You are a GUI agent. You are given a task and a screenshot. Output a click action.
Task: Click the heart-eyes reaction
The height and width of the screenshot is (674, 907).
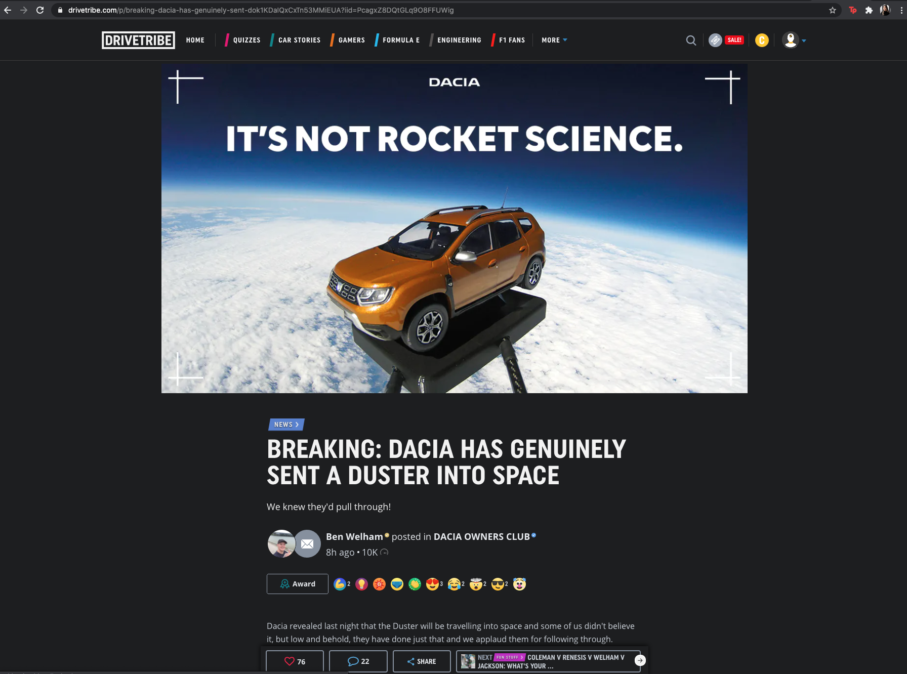pos(433,584)
